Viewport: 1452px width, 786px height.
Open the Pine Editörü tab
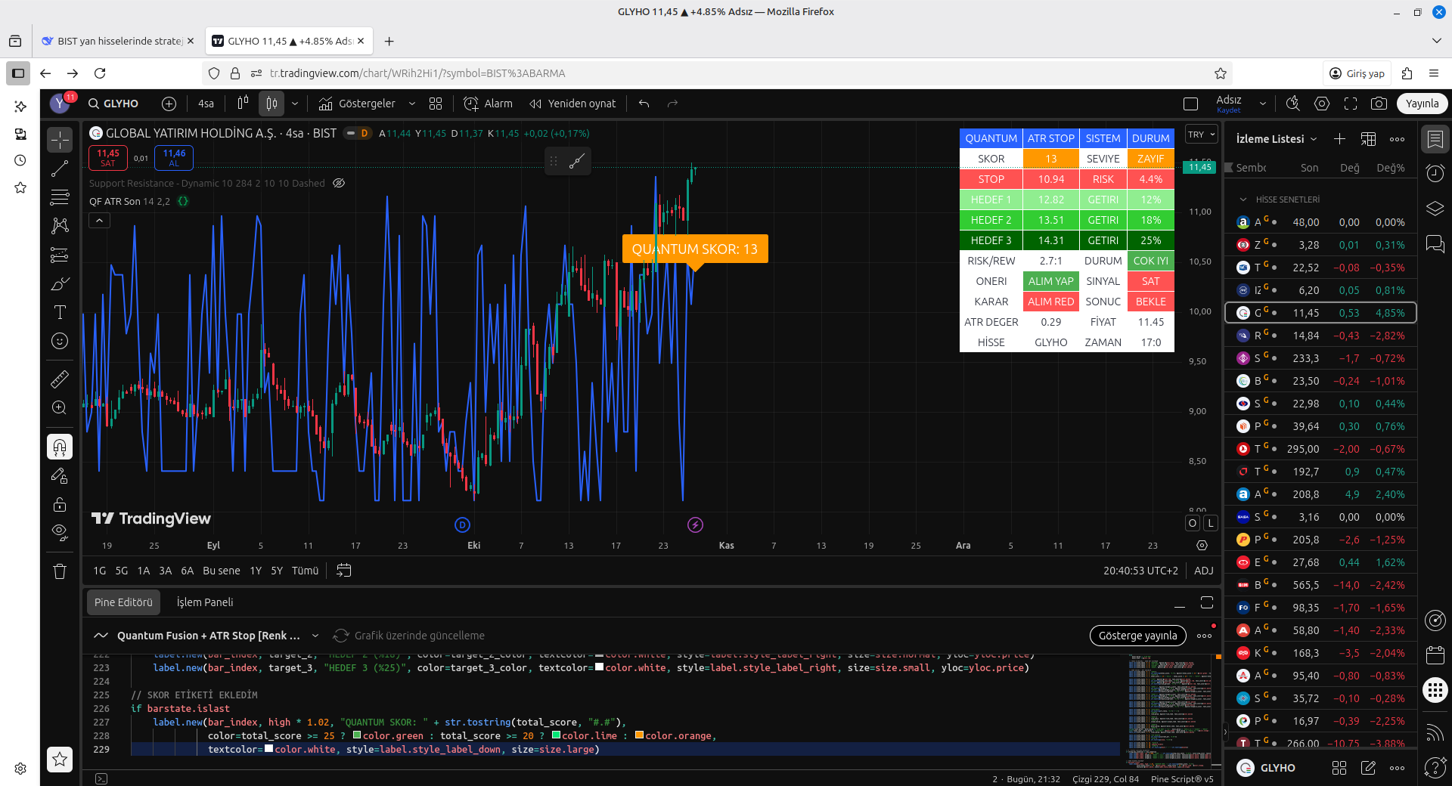click(123, 602)
